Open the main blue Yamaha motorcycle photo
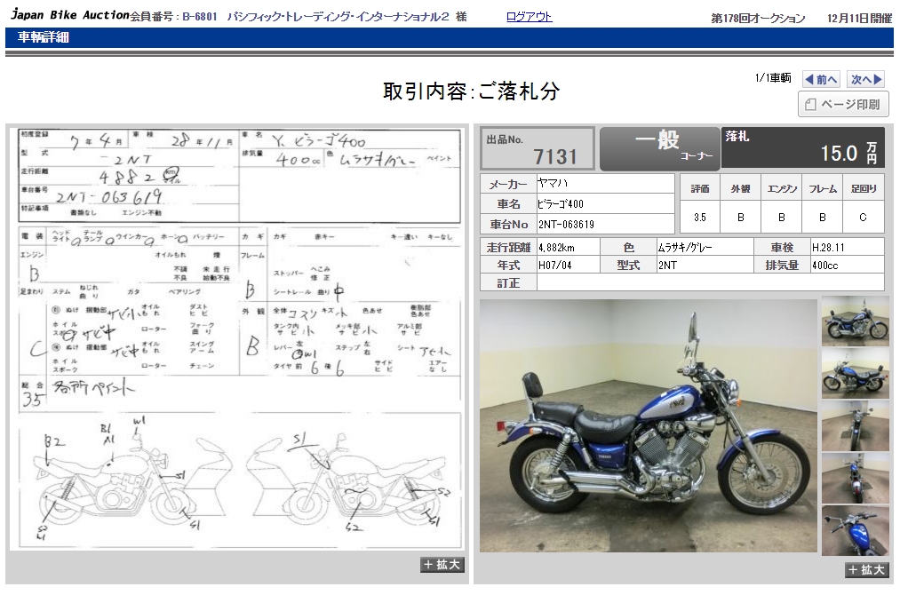 tap(648, 425)
